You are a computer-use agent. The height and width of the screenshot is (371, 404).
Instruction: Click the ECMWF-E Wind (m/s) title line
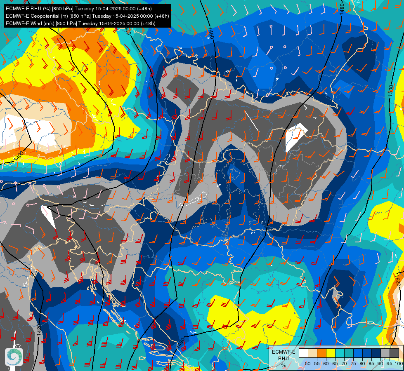pos(80,23)
